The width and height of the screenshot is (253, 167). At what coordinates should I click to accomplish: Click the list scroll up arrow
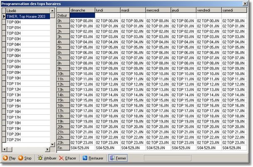pyautogui.click(x=52, y=11)
